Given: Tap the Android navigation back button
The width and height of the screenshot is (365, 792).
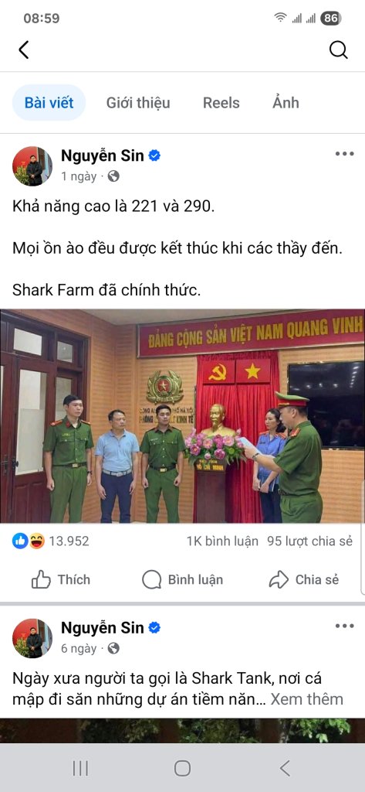Looking at the screenshot, I should click(x=285, y=768).
